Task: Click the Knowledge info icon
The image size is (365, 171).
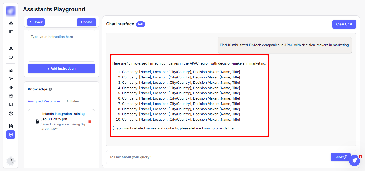Action: 50,89
